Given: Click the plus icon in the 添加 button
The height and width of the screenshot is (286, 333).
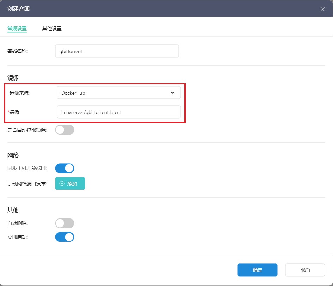Looking at the screenshot, I should 62,184.
